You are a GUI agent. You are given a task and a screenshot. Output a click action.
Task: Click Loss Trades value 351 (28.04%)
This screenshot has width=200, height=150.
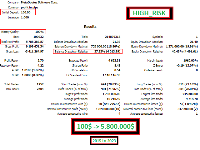(188, 89)
